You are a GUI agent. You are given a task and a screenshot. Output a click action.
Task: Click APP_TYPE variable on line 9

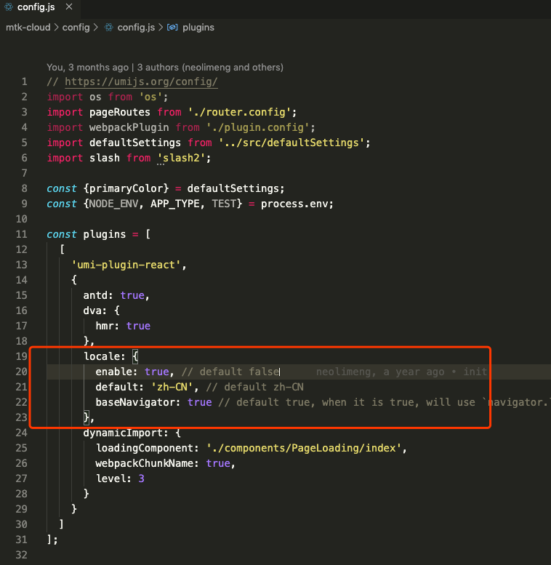(174, 204)
